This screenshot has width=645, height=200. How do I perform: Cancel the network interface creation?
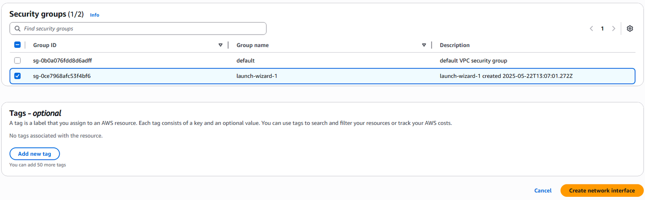543,191
